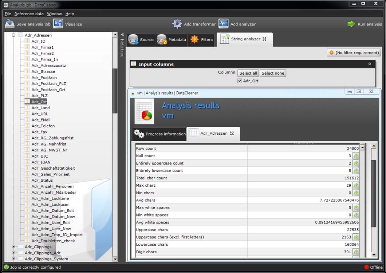Open the Window menu

pyautogui.click(x=54, y=14)
